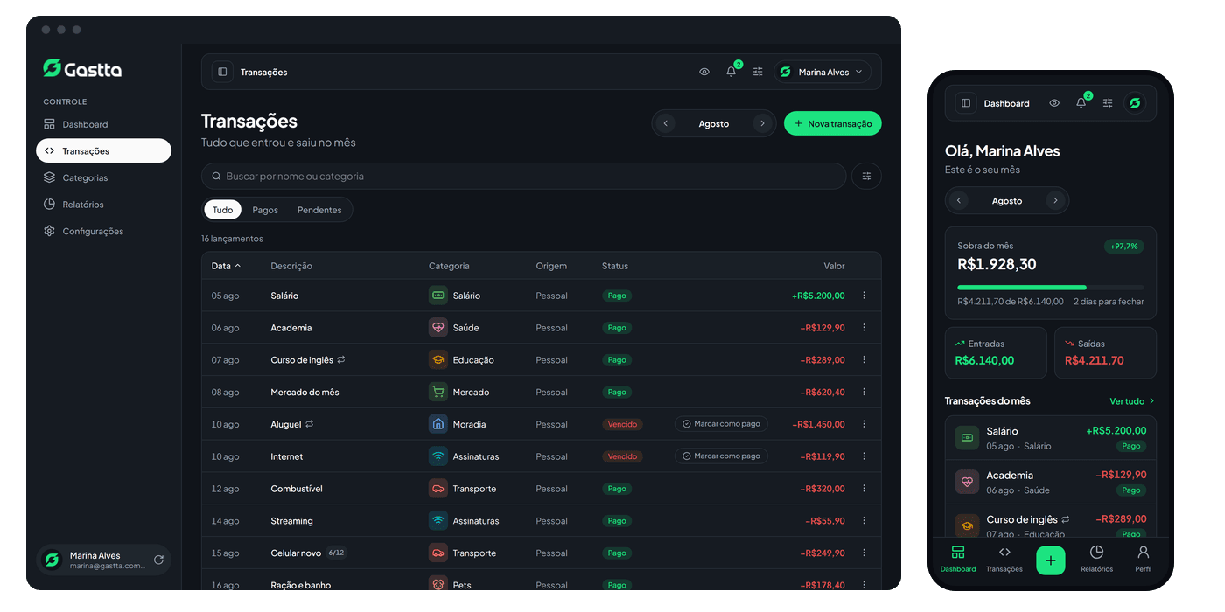This screenshot has width=1225, height=612.
Task: Toggle desktop sidebar collapse icon beside Transações
Action: pyautogui.click(x=222, y=72)
